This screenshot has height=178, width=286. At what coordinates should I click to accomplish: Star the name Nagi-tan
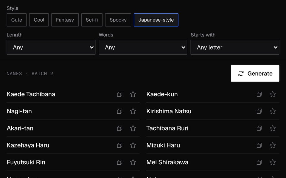pyautogui.click(x=133, y=111)
